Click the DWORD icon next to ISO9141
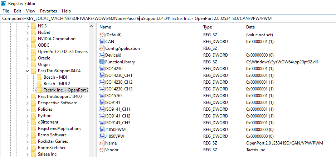 click(102, 103)
